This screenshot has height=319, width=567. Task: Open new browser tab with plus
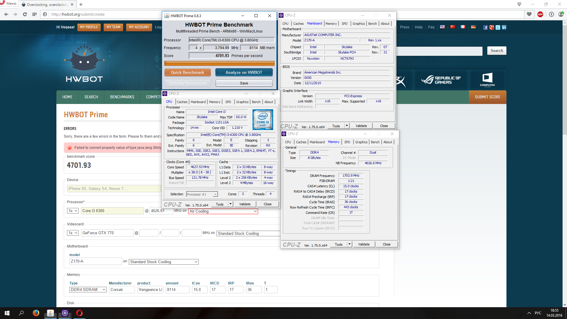click(x=81, y=4)
